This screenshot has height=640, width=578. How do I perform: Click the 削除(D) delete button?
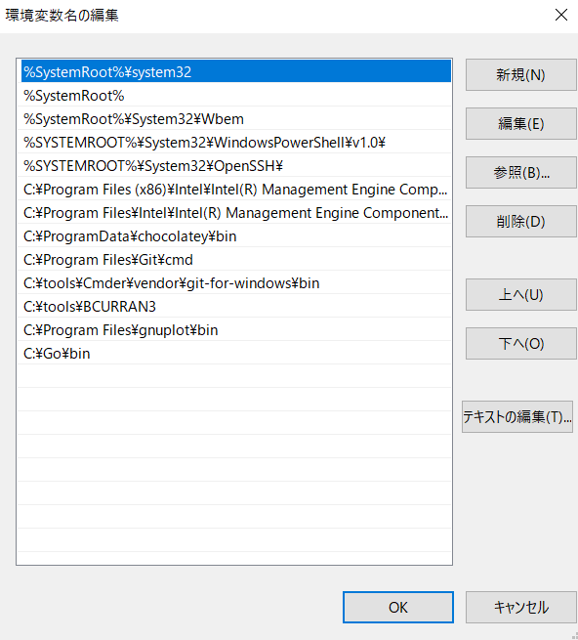tap(521, 222)
